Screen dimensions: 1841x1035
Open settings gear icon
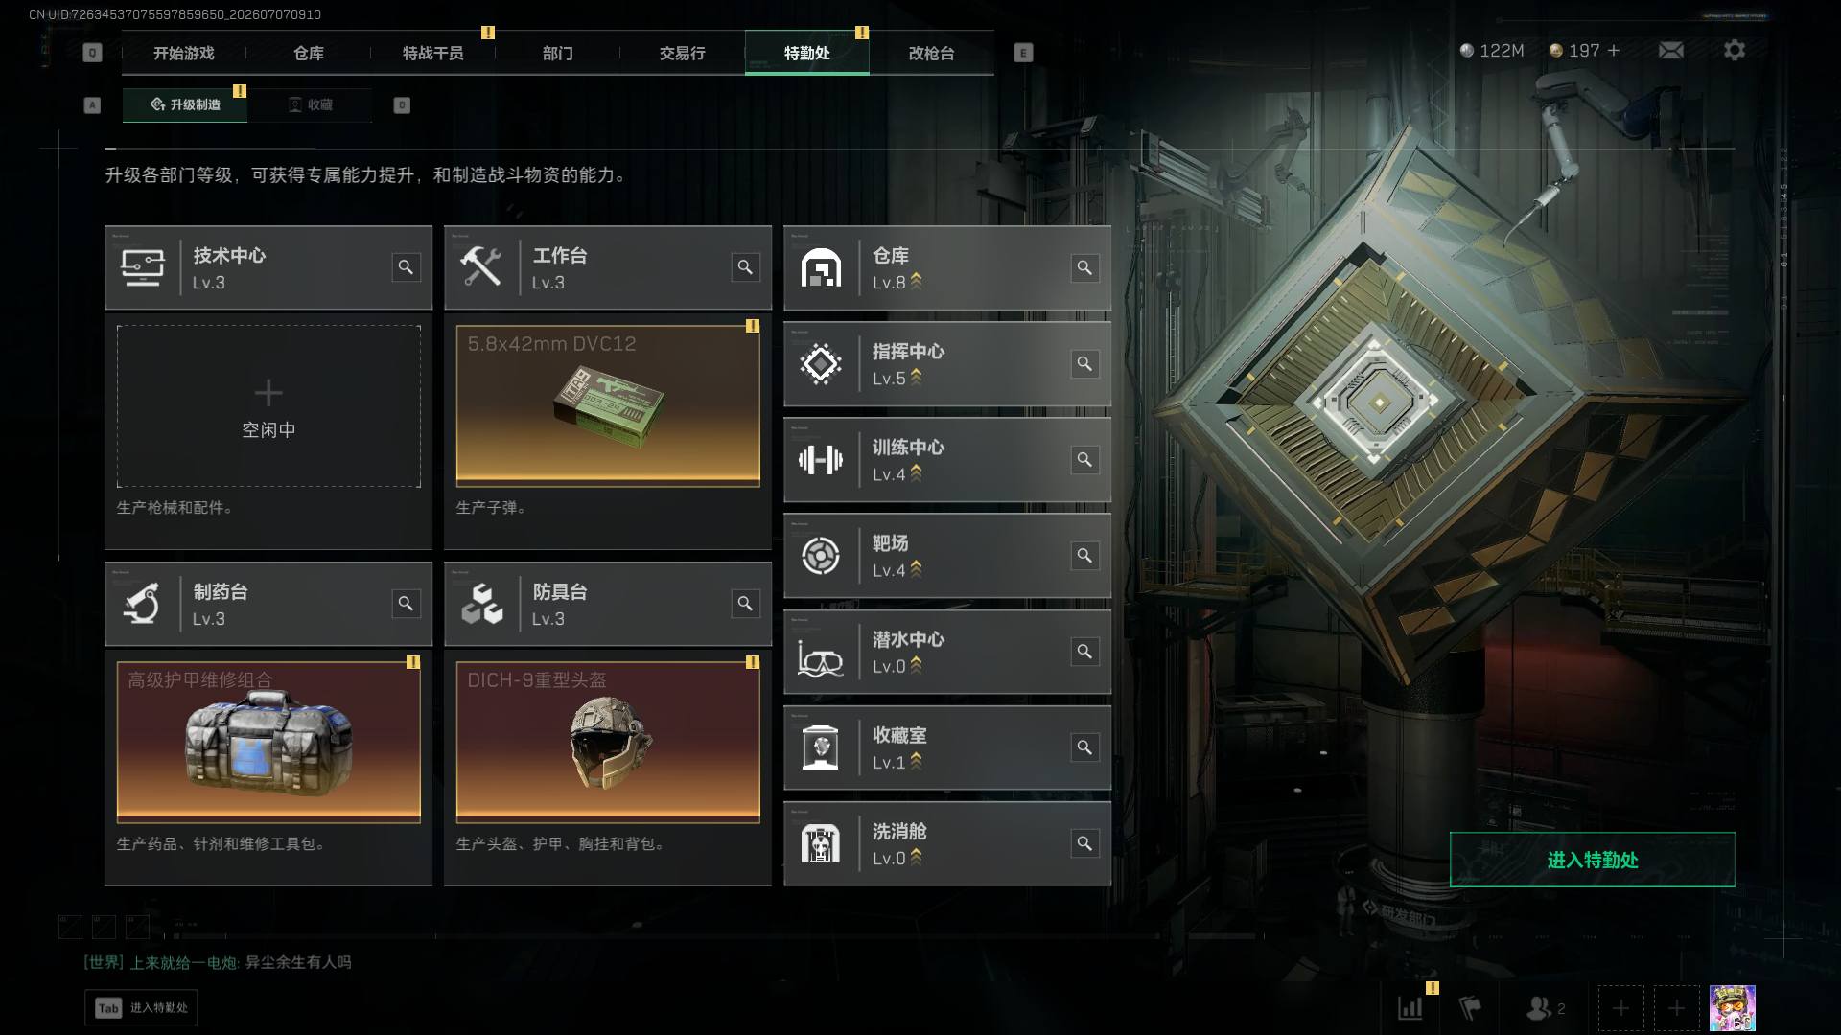pyautogui.click(x=1734, y=50)
